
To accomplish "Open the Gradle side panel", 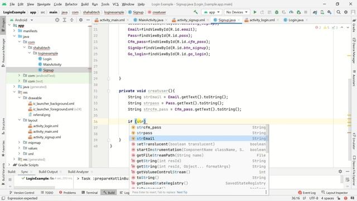I will coord(354,26).
